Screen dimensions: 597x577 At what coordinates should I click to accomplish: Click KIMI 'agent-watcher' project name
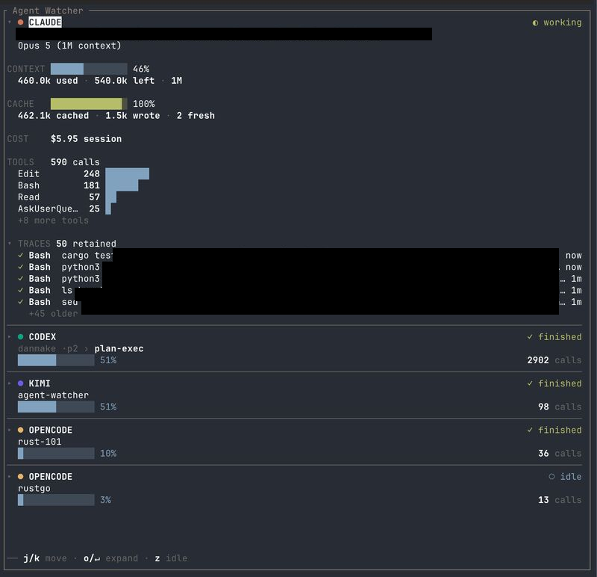click(53, 395)
